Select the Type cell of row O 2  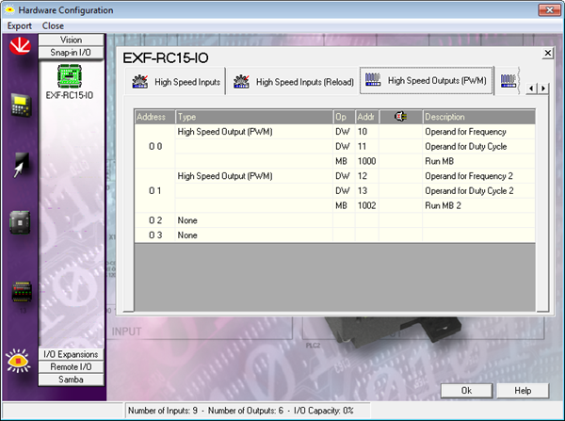click(252, 219)
